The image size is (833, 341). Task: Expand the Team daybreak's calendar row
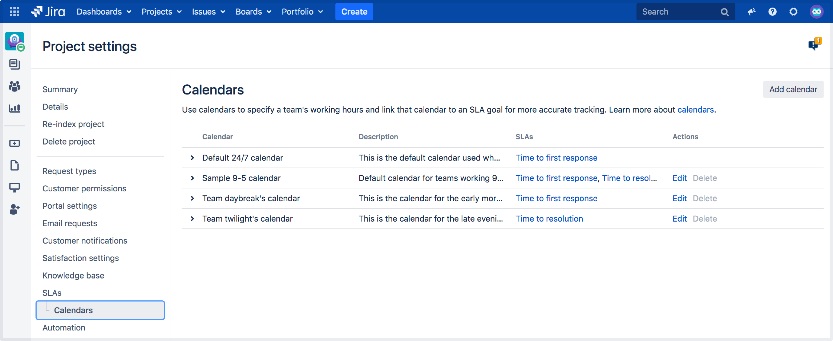pos(192,198)
